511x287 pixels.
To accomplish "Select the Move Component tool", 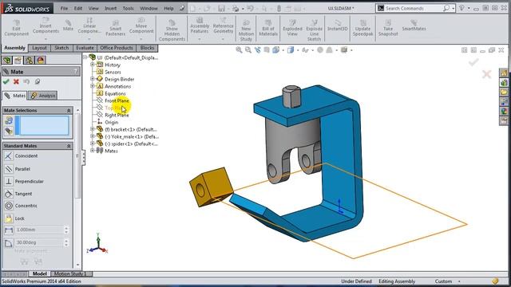I will coord(141,26).
